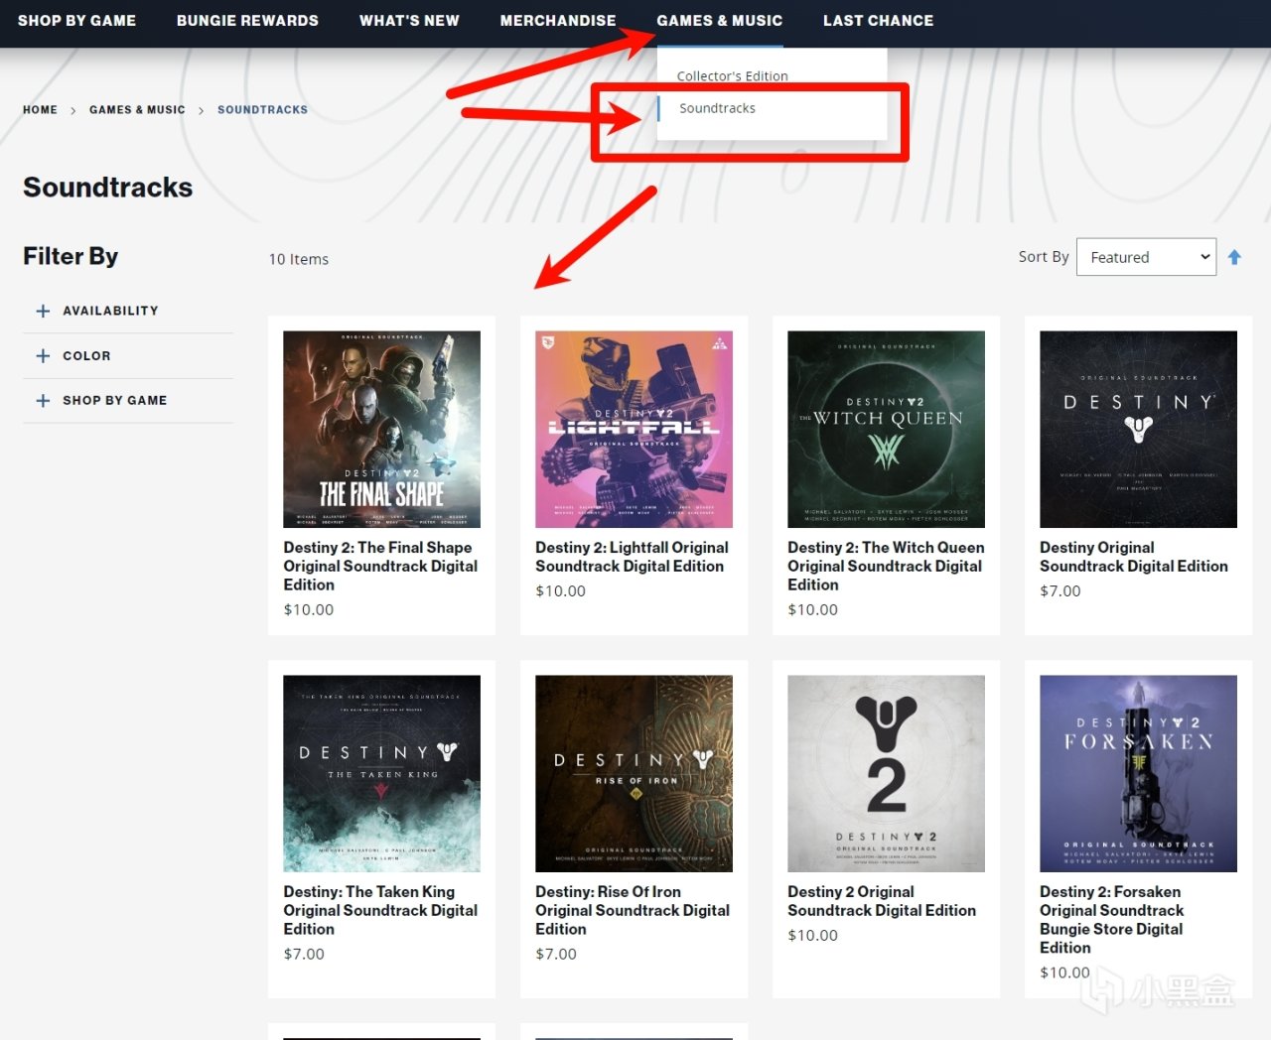The image size is (1271, 1040).
Task: Go to Games & Music breadcrumb
Action: (x=137, y=110)
